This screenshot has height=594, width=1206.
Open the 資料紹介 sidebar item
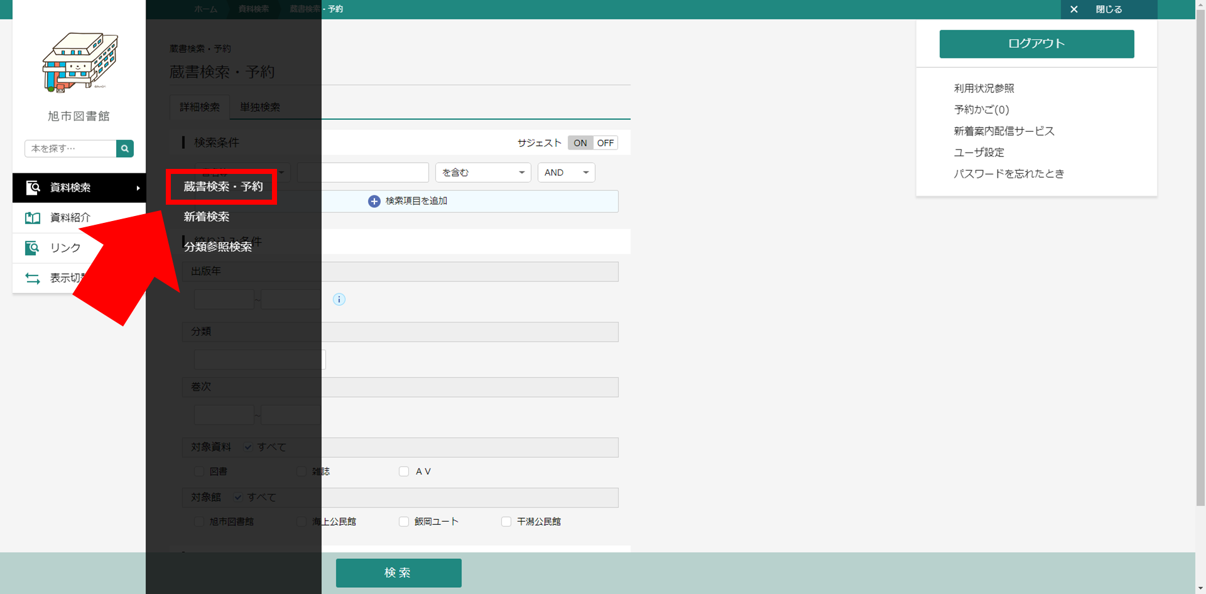pyautogui.click(x=79, y=217)
